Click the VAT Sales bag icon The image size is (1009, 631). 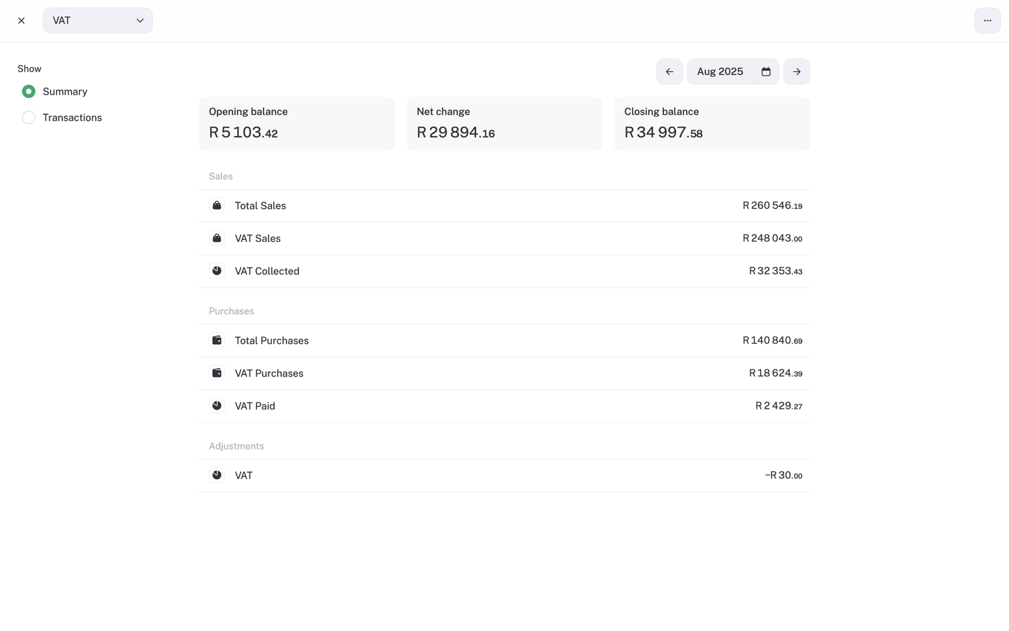(217, 239)
